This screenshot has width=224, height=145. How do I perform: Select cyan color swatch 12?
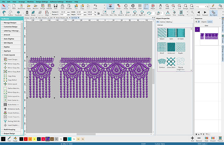coord(69,139)
